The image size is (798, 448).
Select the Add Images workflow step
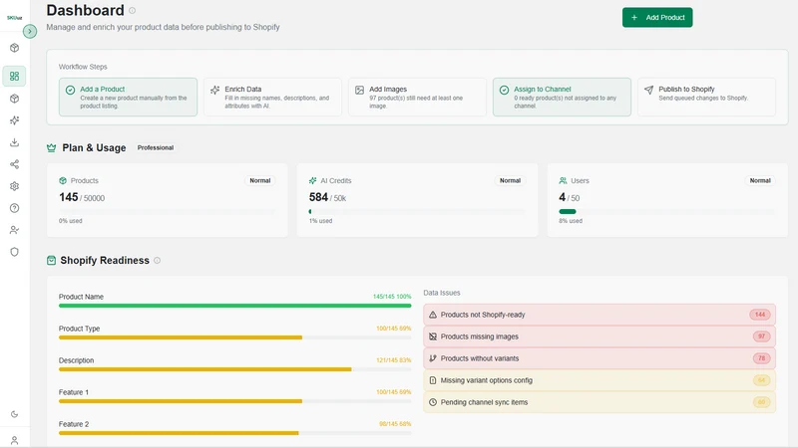pyautogui.click(x=417, y=97)
